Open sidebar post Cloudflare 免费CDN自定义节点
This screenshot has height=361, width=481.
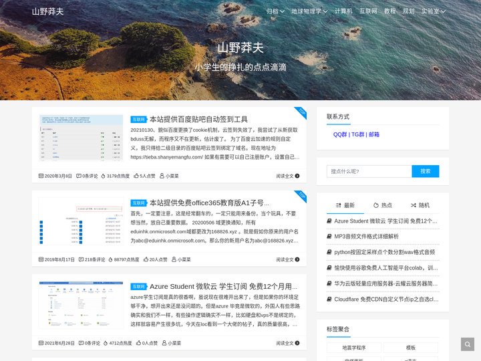pyautogui.click(x=386, y=299)
